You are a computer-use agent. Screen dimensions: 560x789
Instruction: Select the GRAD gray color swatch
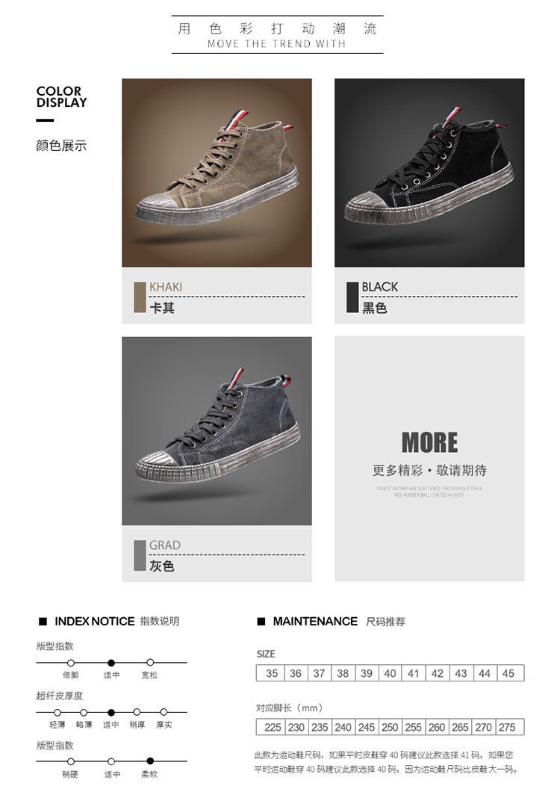pos(140,556)
